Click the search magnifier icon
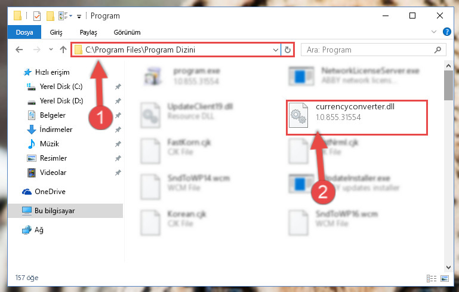 click(x=438, y=50)
